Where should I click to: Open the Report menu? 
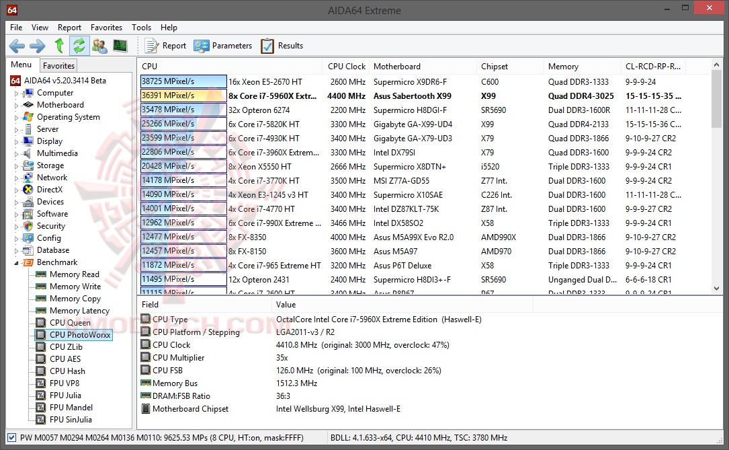[69, 28]
